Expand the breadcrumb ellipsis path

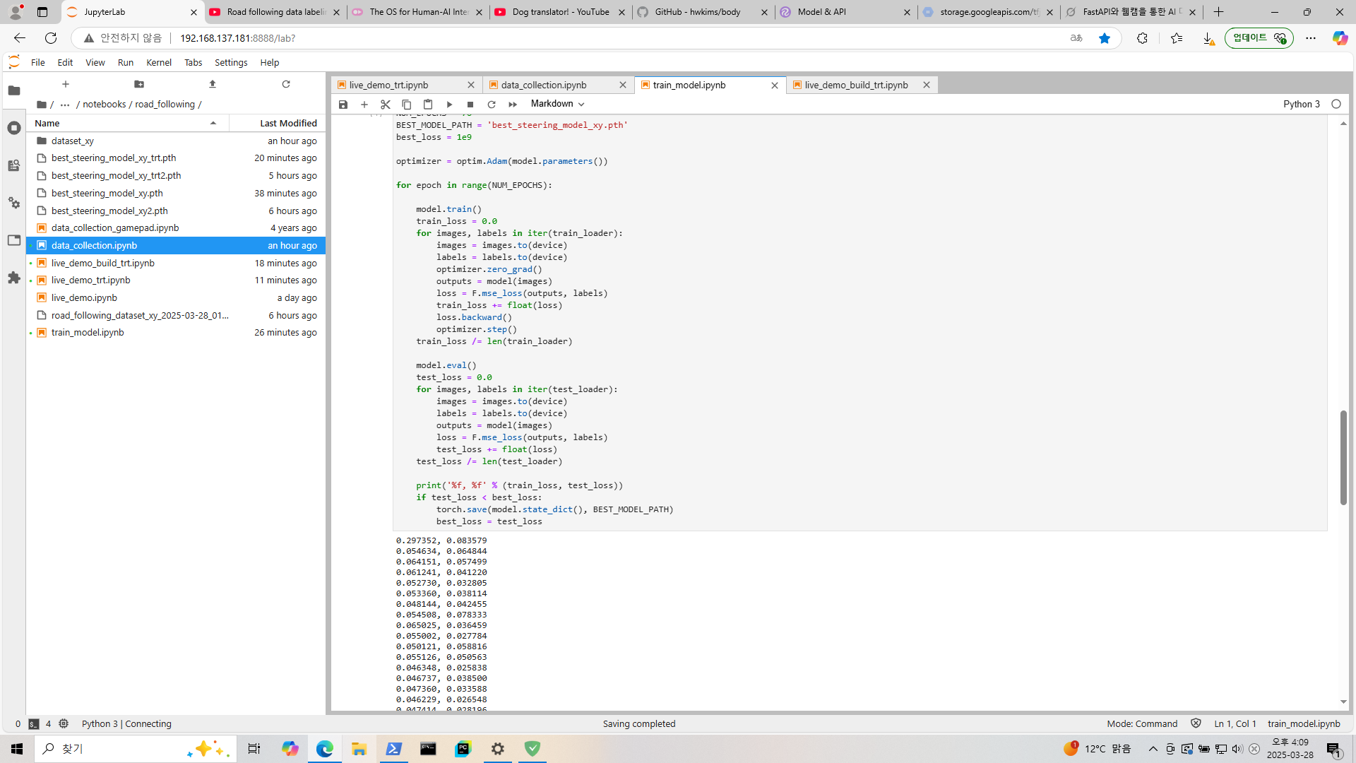tap(65, 105)
